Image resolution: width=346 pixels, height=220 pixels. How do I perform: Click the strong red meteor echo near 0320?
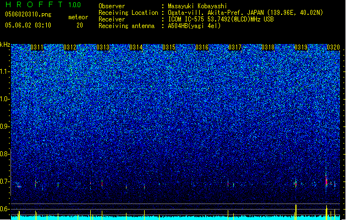(326, 181)
